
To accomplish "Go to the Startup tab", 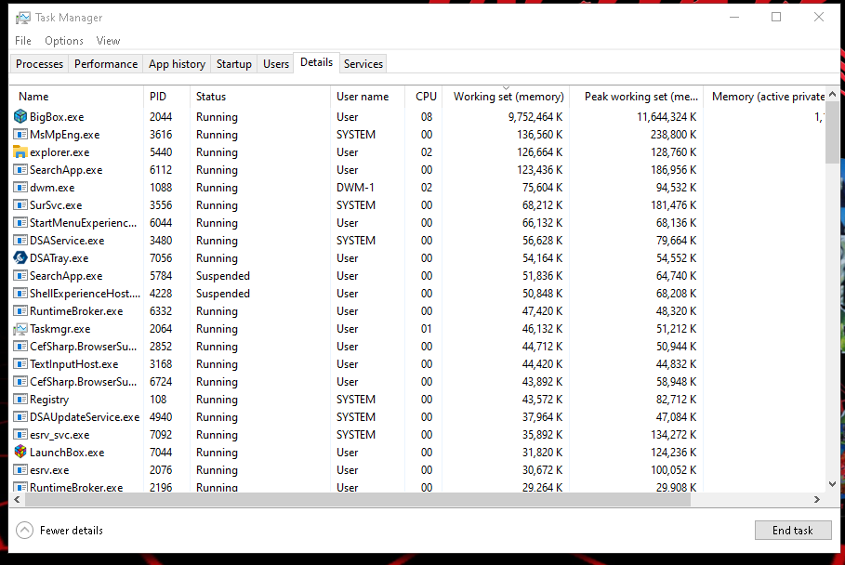I will (x=234, y=63).
